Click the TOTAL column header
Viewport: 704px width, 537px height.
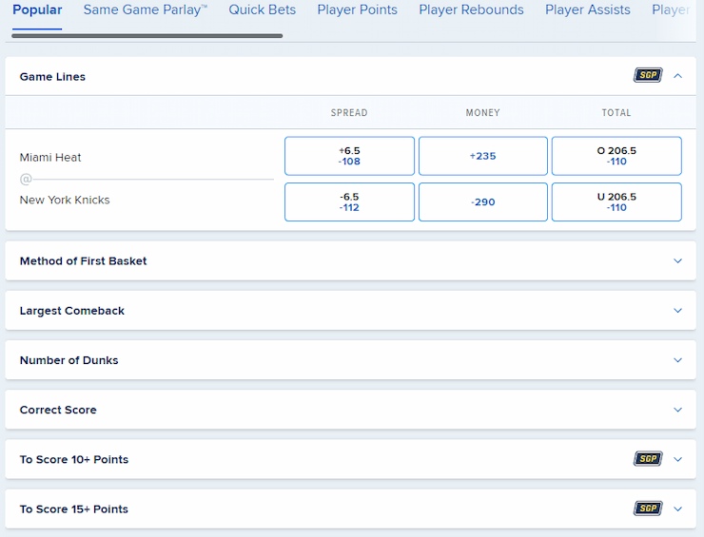[616, 112]
